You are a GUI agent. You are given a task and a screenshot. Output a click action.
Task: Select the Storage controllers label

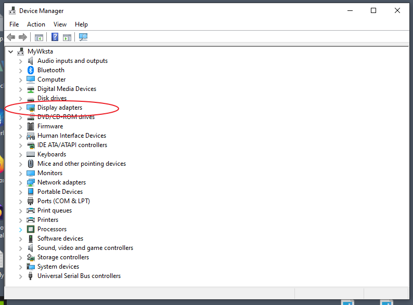pos(63,257)
